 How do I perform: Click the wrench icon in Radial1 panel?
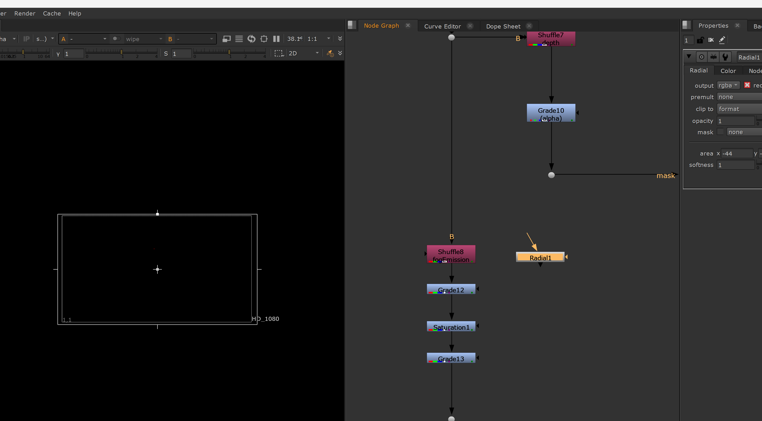tap(725, 57)
